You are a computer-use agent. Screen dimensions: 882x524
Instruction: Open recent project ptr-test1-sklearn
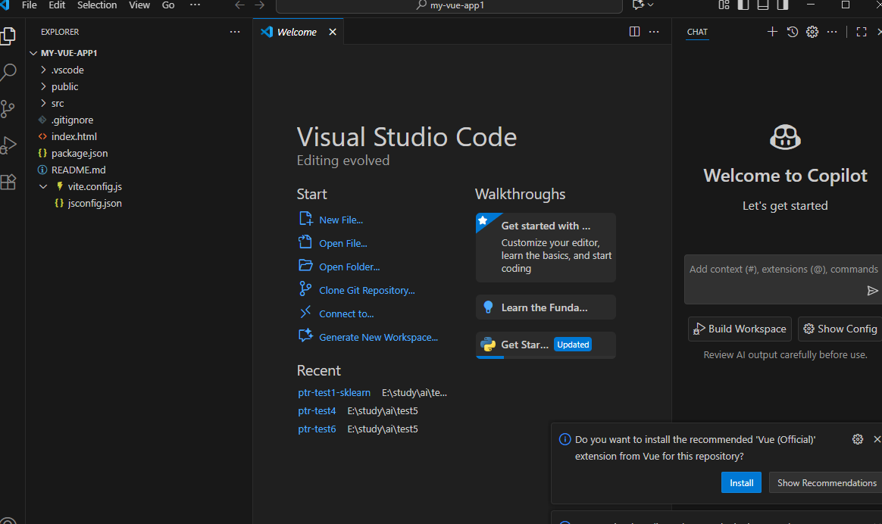(x=334, y=392)
